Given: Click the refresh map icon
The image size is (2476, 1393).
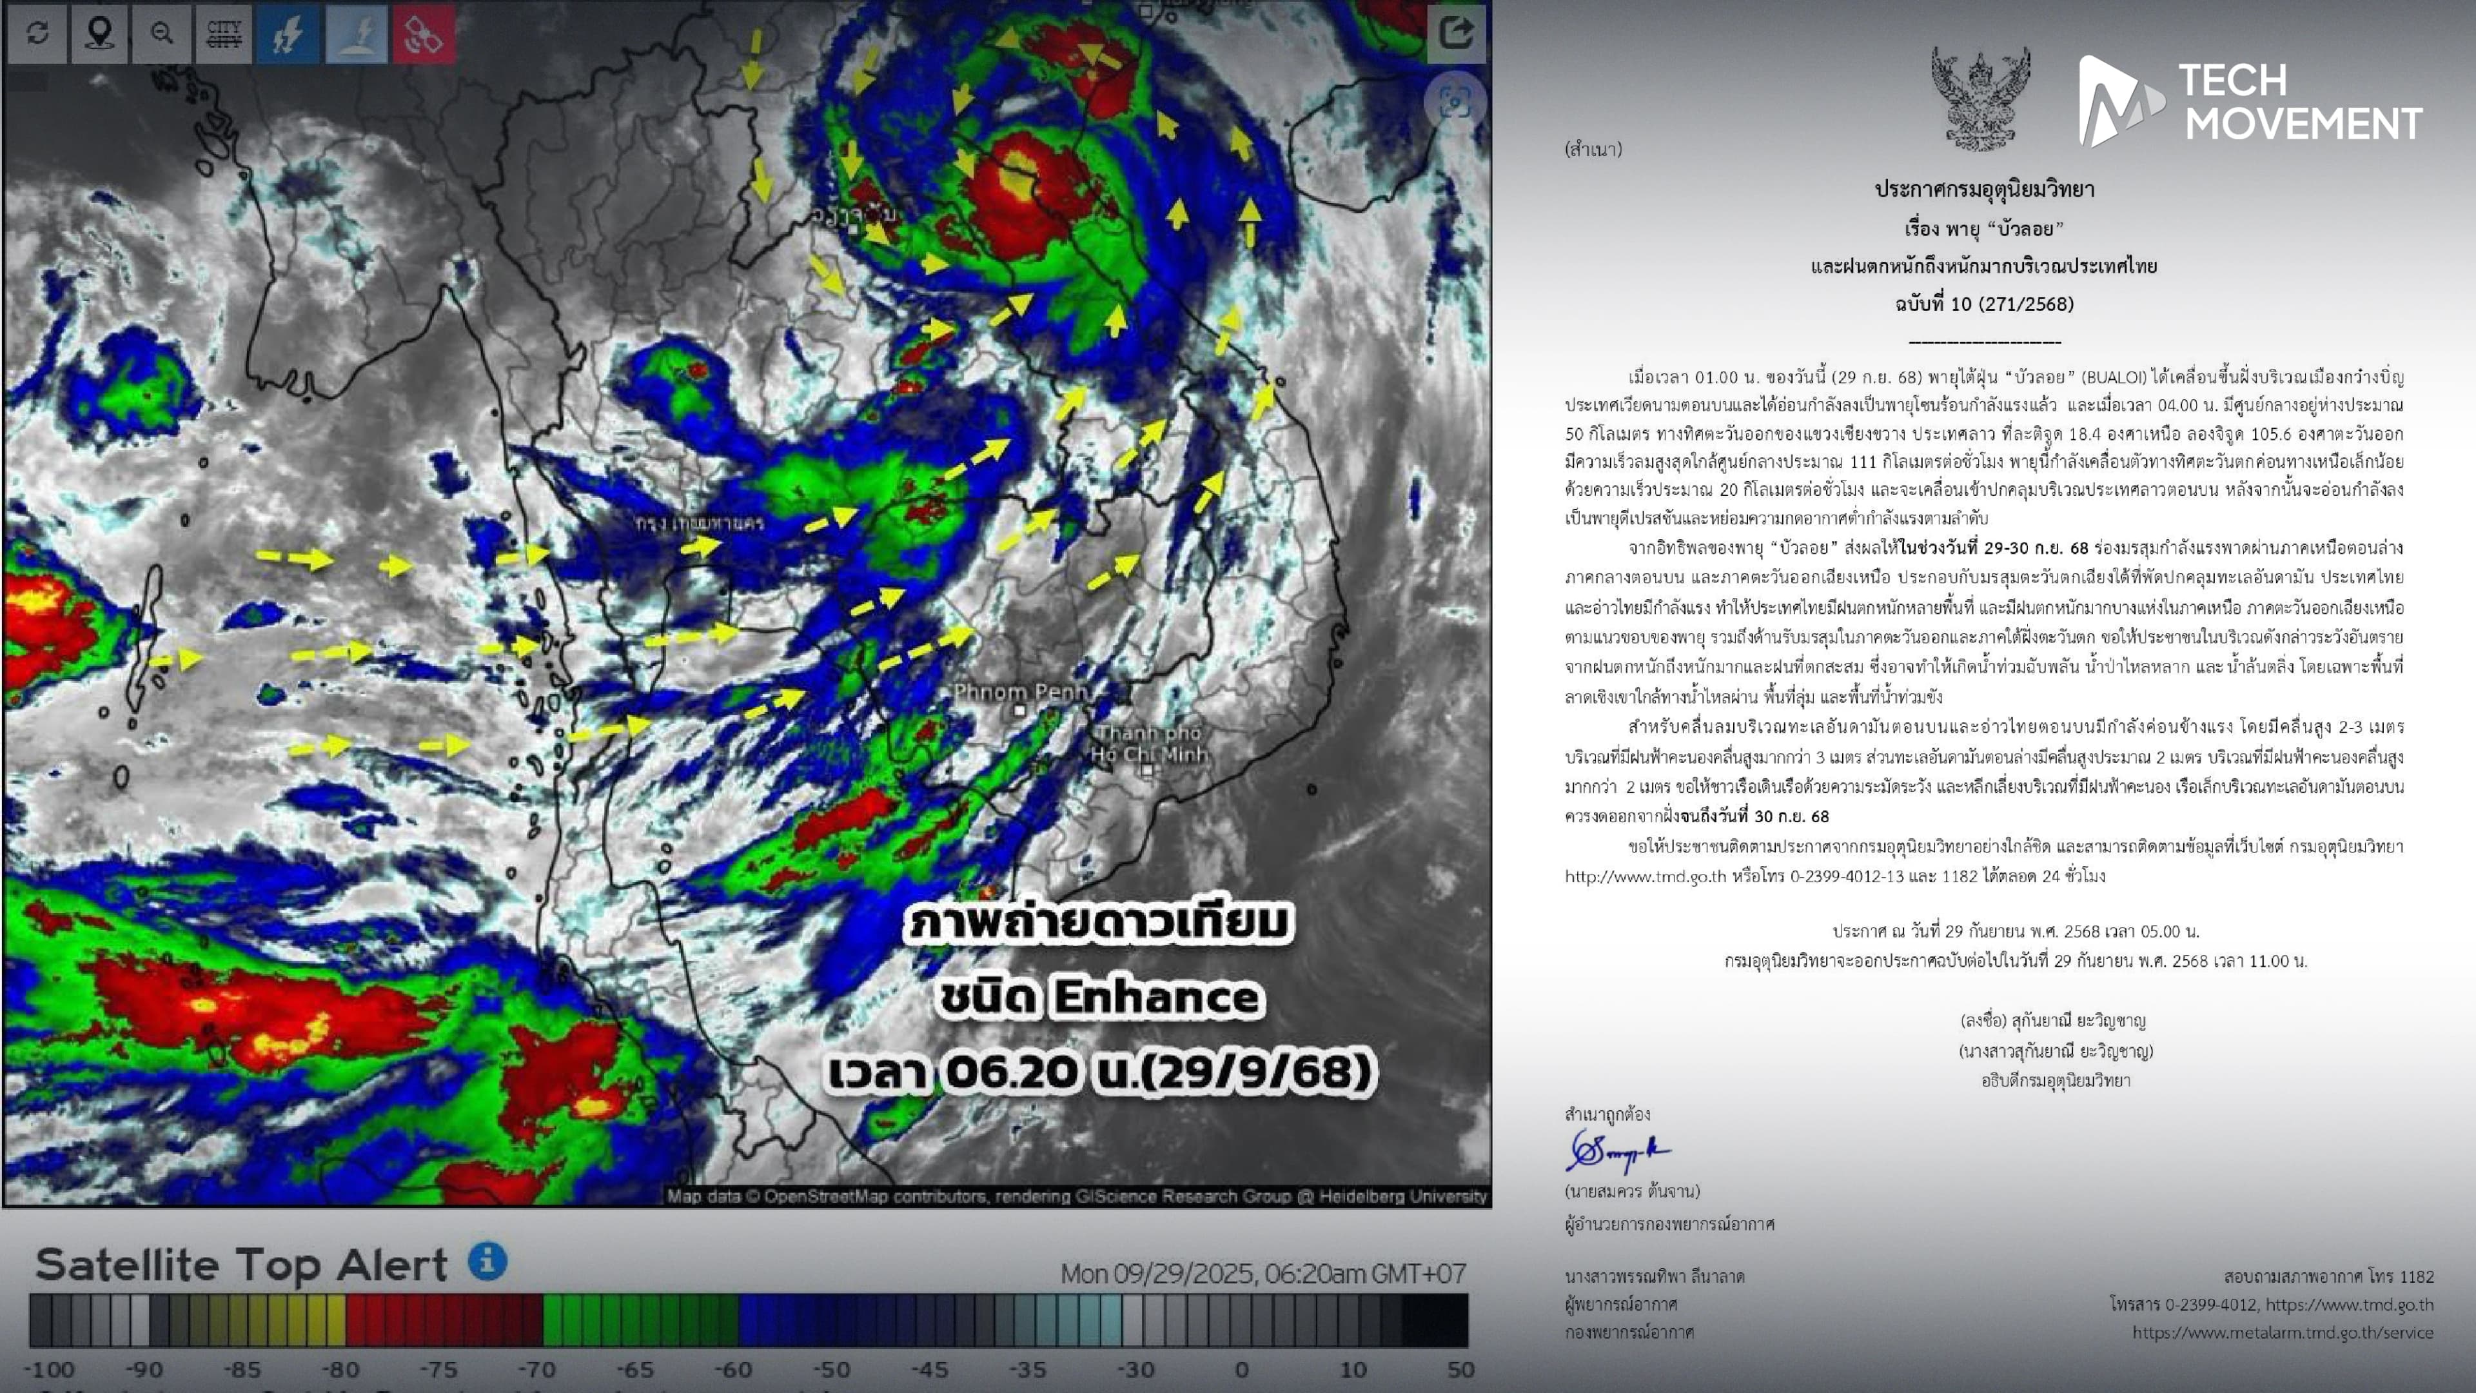Looking at the screenshot, I should [37, 34].
